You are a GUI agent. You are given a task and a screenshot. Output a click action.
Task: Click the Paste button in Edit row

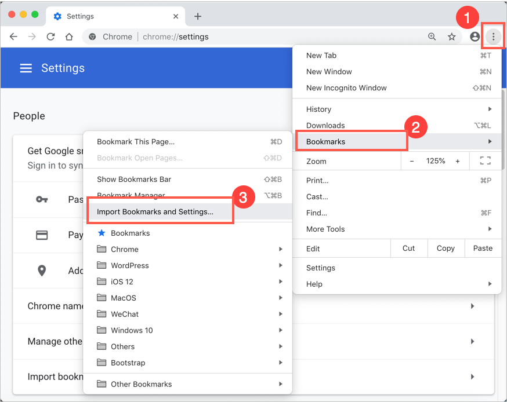pos(482,248)
